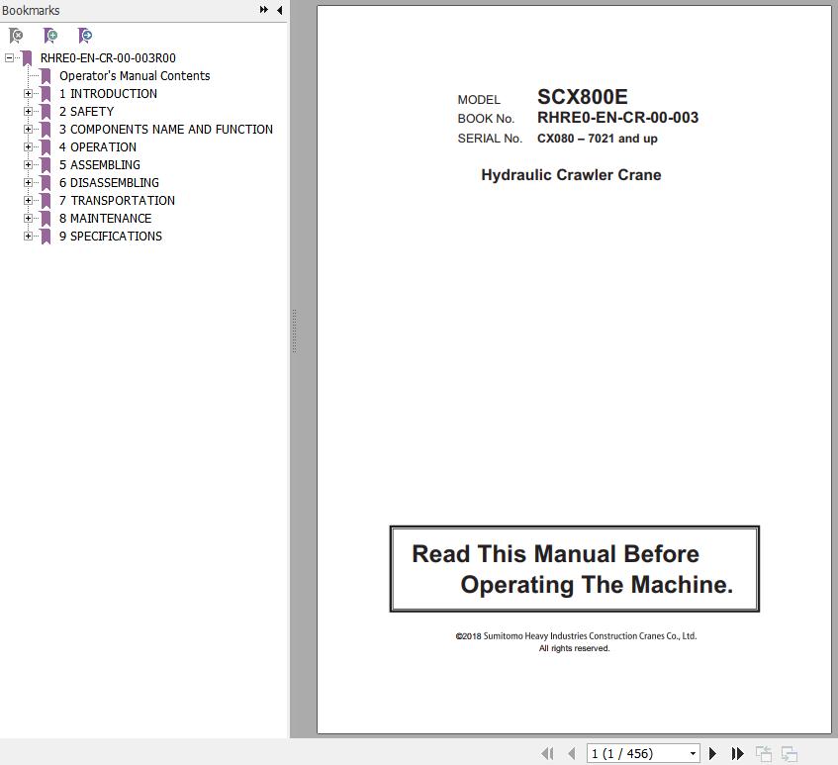Click the ribbon icon beside 7 TRANSPORTATION
Image resolution: width=838 pixels, height=765 pixels.
point(46,201)
